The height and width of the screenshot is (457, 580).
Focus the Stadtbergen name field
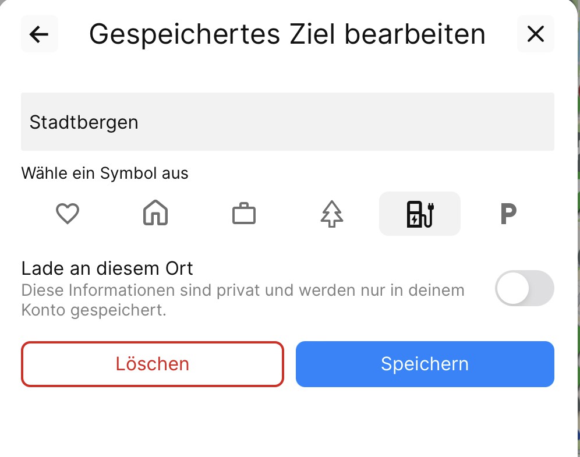287,122
